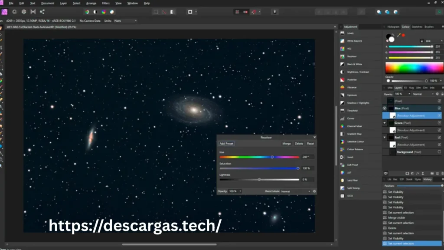Click the colour picker eyedropper in Colour panel
This screenshot has width=444, height=250.
coord(399,36)
